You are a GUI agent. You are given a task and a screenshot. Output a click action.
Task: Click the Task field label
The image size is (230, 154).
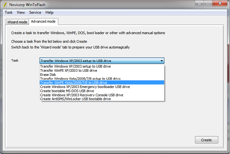click(x=15, y=60)
